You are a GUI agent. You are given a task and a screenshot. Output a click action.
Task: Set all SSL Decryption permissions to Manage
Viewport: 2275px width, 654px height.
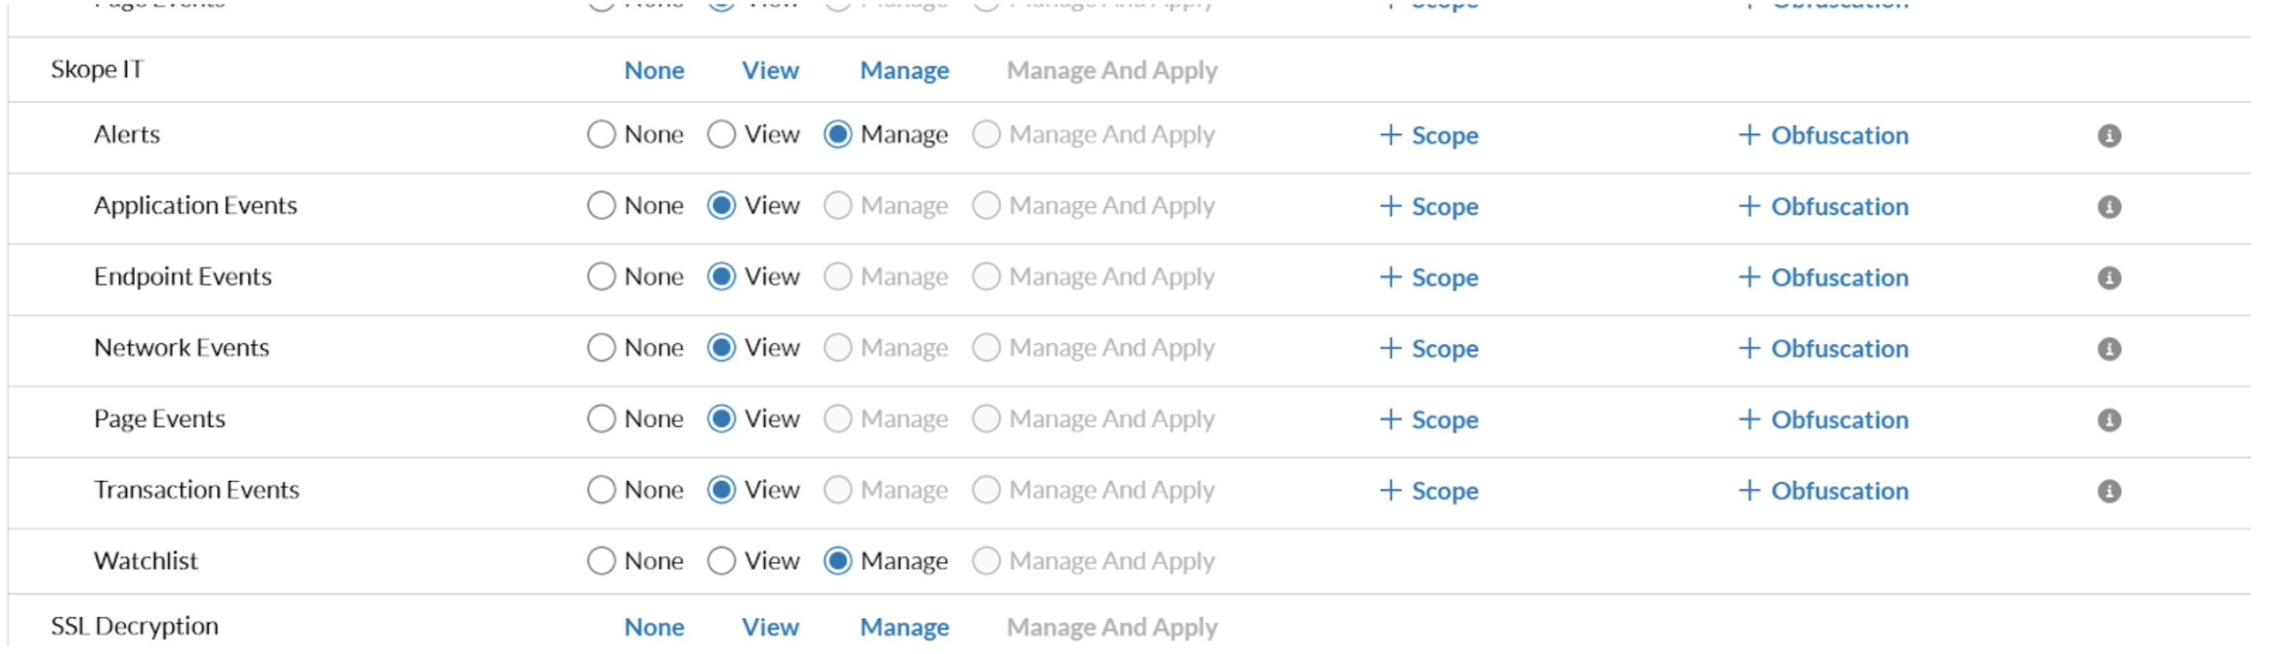point(904,627)
